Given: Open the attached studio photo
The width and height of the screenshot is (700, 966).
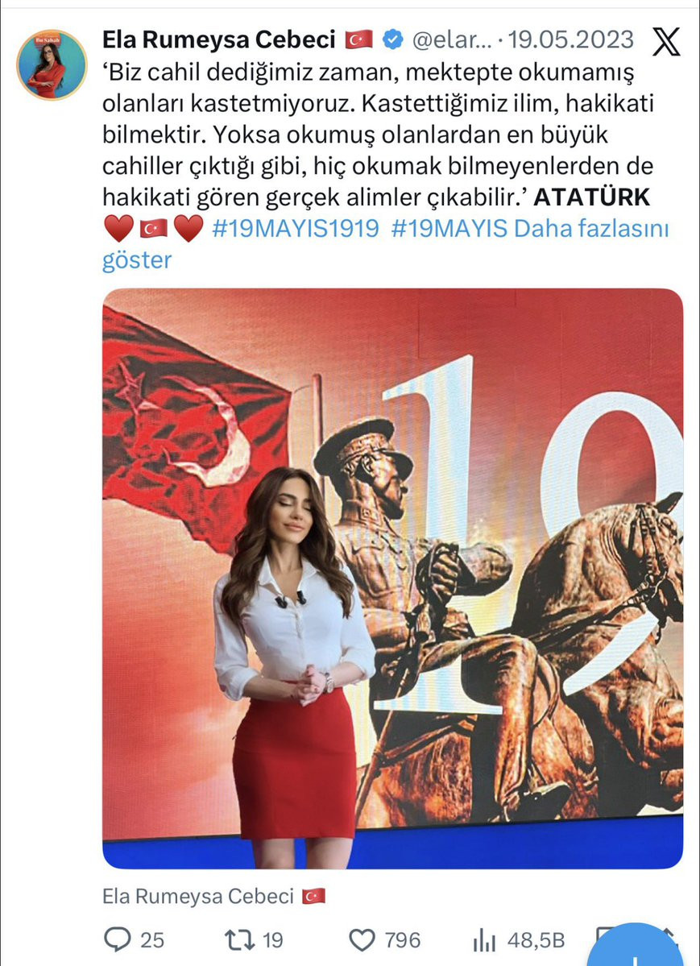Looking at the screenshot, I should coord(392,578).
